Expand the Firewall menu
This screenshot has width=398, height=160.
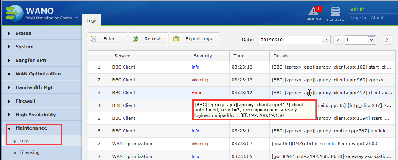coord(41,101)
